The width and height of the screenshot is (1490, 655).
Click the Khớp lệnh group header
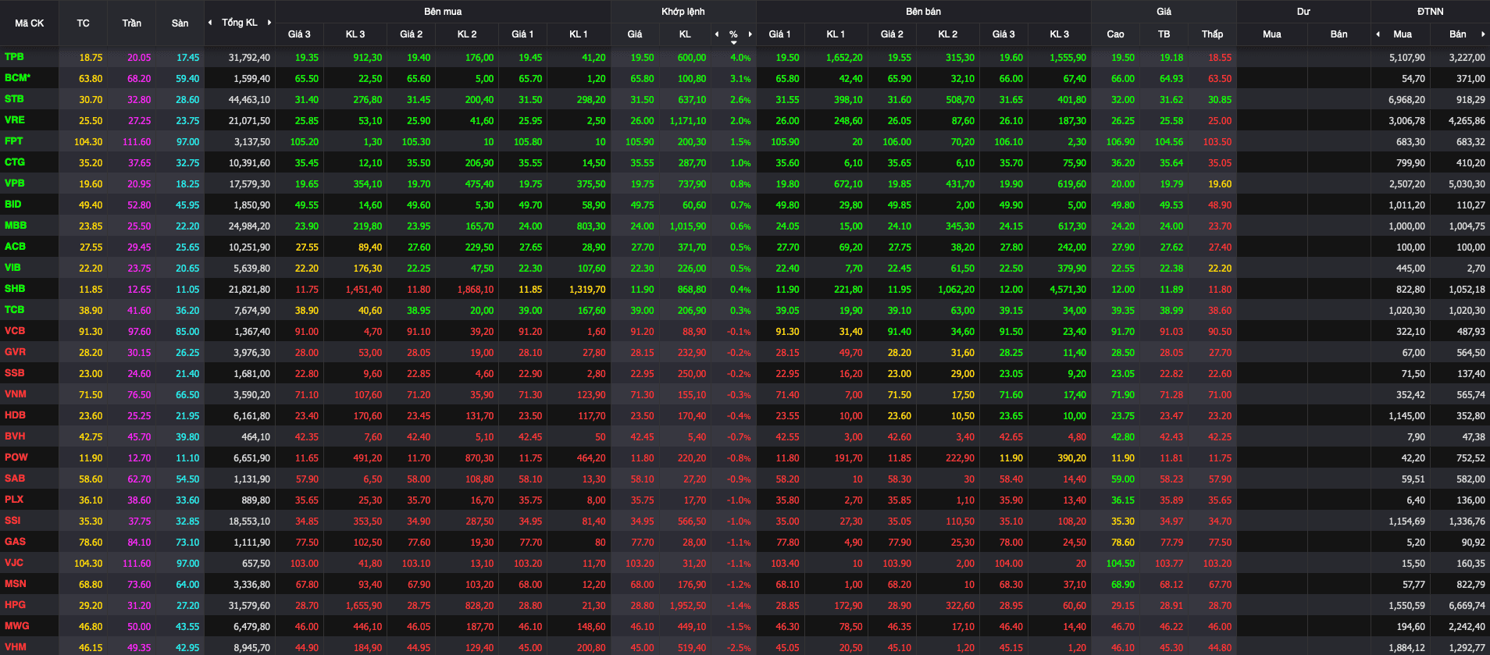[683, 12]
